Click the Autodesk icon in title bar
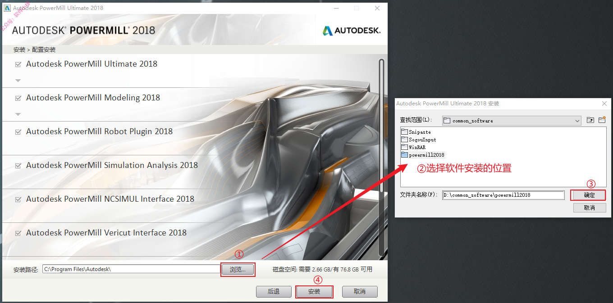Viewport: 613px width, 303px height. (8, 8)
